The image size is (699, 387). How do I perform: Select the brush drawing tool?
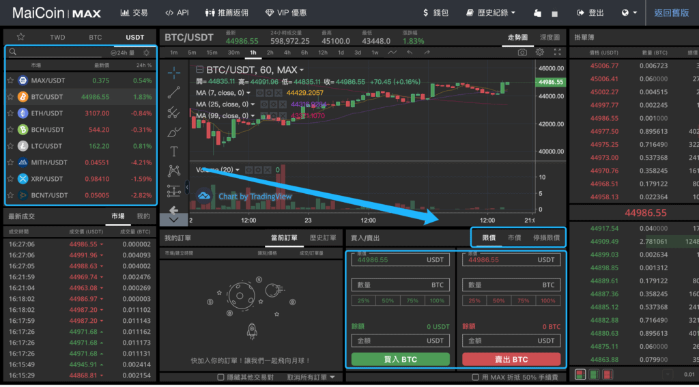tap(174, 132)
